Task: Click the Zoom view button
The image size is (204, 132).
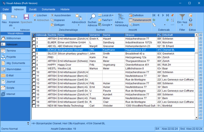Action: [x=134, y=25]
